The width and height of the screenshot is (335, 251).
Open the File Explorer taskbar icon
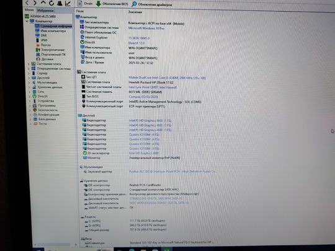point(143,250)
